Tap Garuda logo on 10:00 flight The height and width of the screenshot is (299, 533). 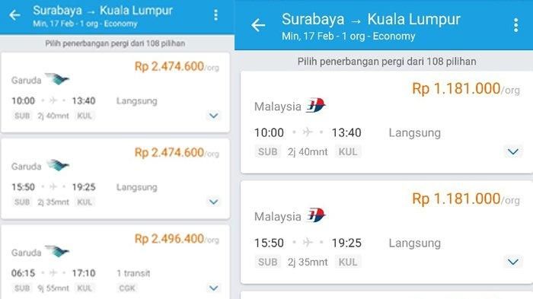[57, 79]
